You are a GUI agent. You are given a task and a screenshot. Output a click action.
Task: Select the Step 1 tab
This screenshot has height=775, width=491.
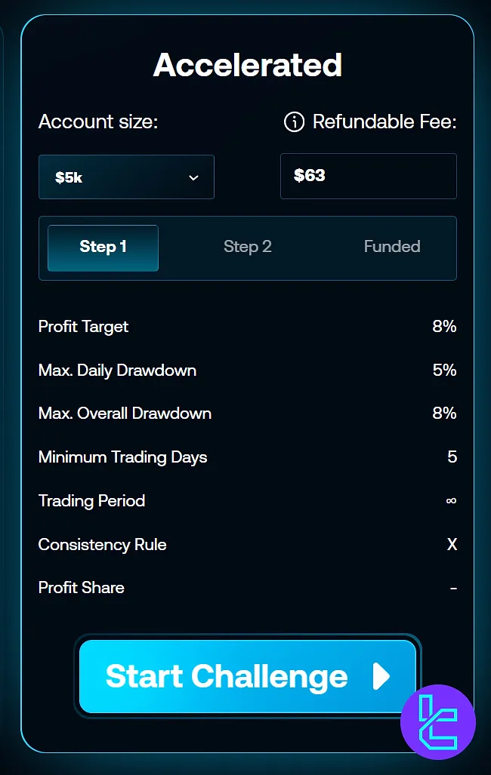pyautogui.click(x=103, y=247)
